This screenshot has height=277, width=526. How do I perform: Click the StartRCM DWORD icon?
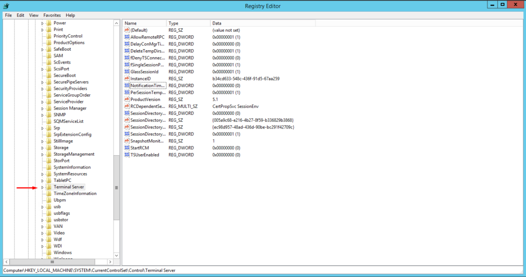[x=127, y=148]
